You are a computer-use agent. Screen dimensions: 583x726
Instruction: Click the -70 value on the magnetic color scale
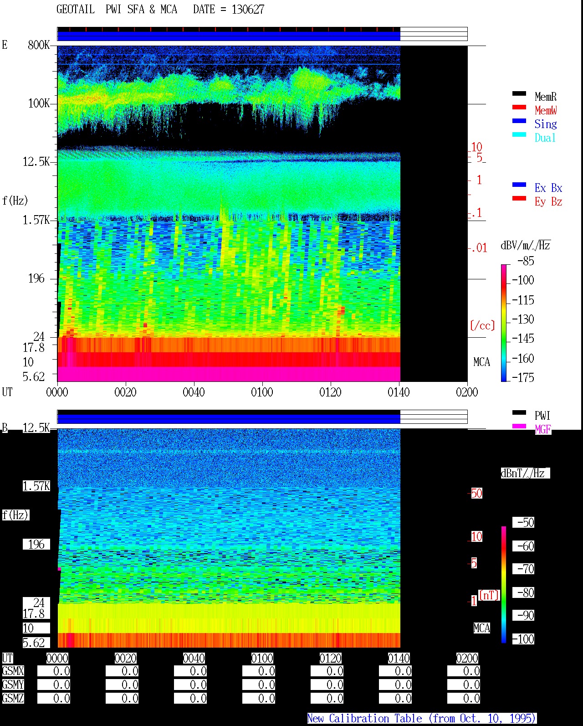point(523,569)
